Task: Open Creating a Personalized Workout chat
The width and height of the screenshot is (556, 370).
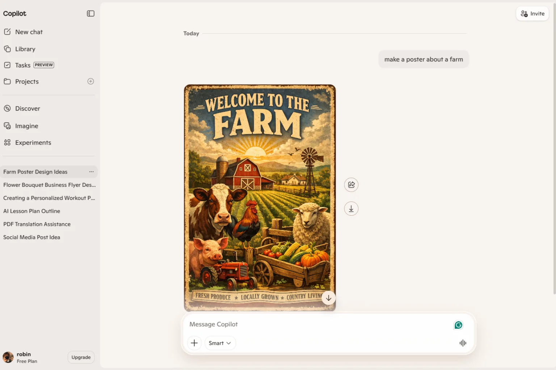Action: (x=49, y=198)
